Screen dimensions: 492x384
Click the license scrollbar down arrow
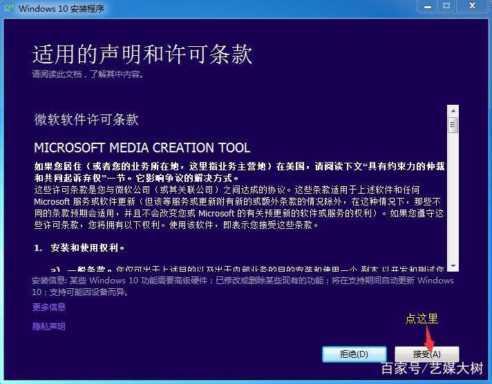pyautogui.click(x=453, y=266)
